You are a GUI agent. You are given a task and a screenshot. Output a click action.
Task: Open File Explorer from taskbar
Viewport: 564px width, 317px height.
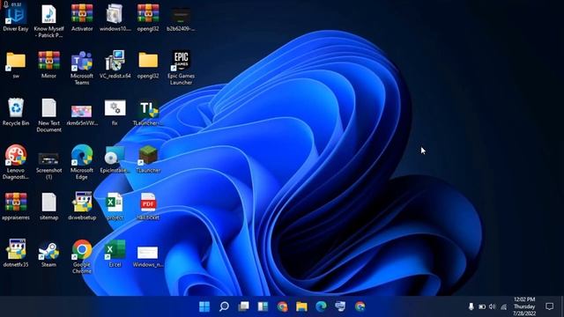coord(301,306)
